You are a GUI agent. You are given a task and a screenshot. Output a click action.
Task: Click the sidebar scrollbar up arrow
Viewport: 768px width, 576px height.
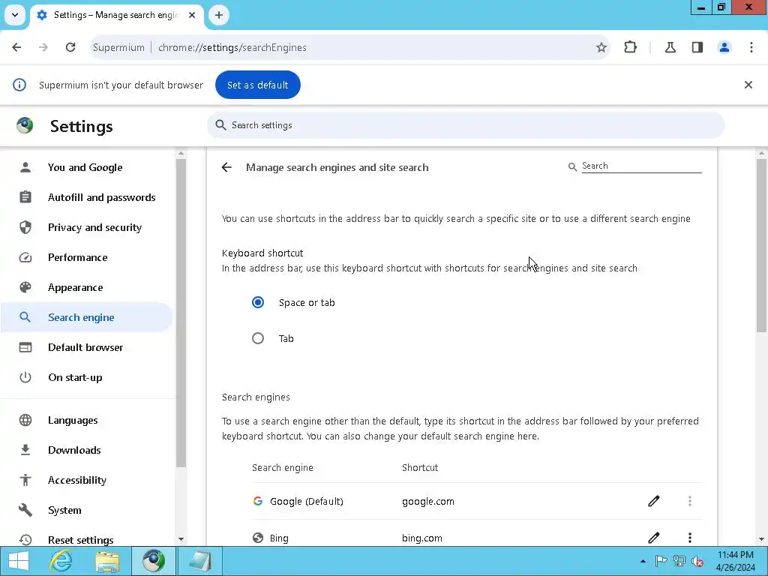click(x=181, y=153)
